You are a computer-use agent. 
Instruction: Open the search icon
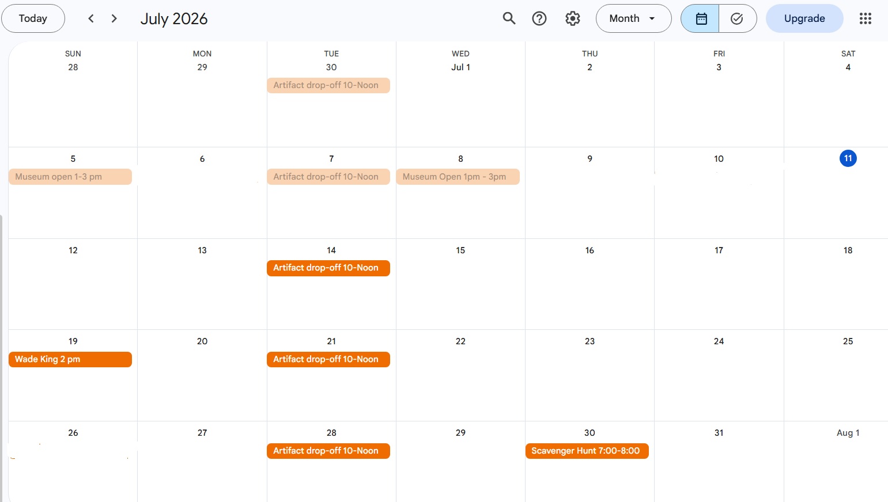(x=509, y=18)
